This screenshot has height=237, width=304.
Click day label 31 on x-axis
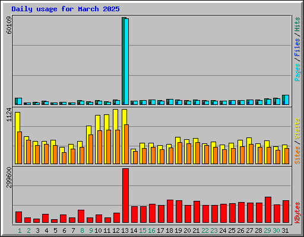pyautogui.click(x=285, y=230)
